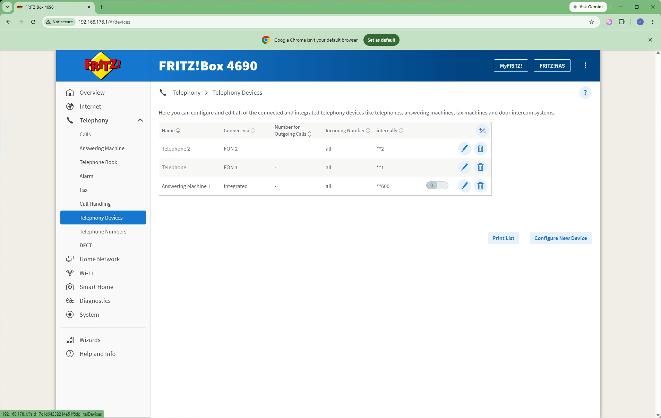Screen dimensions: 661x418
Task: Open the Calls submenu page
Action: (85, 135)
